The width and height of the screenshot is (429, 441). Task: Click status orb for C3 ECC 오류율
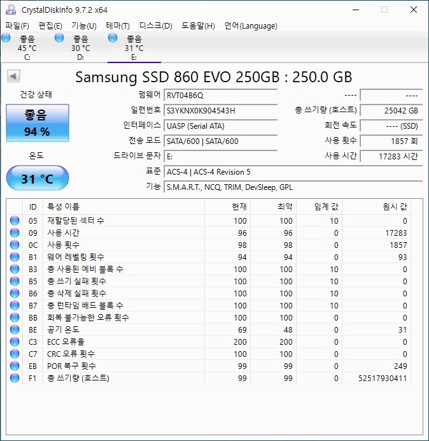click(x=15, y=342)
